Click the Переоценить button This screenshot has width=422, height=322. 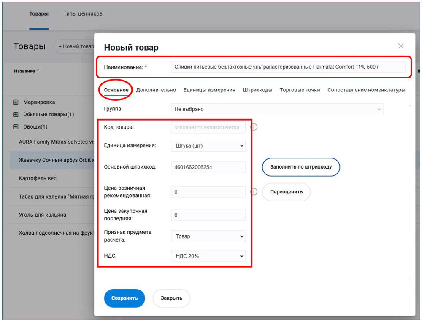coord(286,192)
